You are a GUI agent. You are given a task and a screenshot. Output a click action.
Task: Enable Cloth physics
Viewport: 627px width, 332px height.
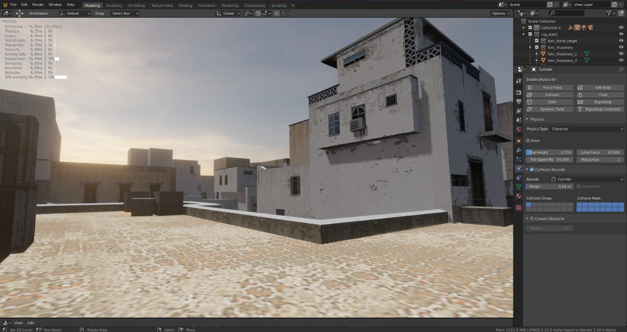point(550,102)
